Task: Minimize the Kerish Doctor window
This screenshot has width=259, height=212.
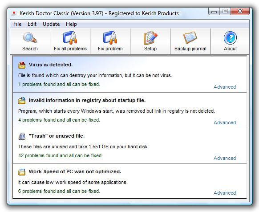Action: pyautogui.click(x=214, y=12)
